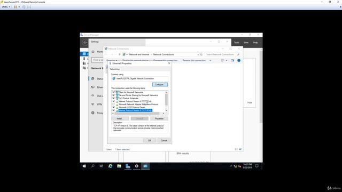Toggle File and Printer Sharing checkbox
Screen dimensions: 342x192
pyautogui.click(x=113, y=95)
